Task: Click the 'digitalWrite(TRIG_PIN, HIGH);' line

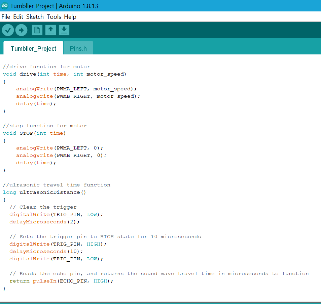Action: click(x=58, y=244)
